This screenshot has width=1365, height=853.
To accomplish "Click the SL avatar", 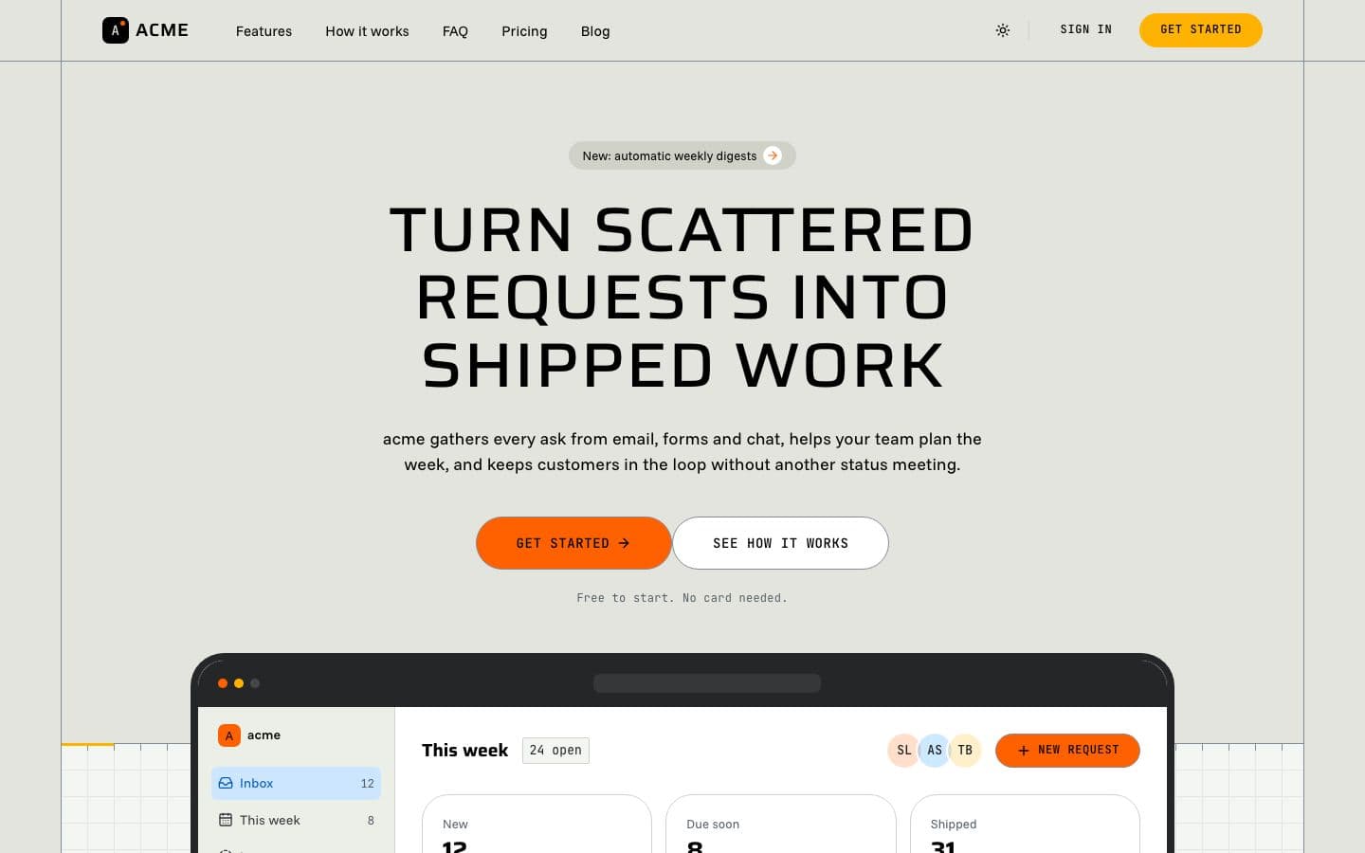I will tap(904, 750).
